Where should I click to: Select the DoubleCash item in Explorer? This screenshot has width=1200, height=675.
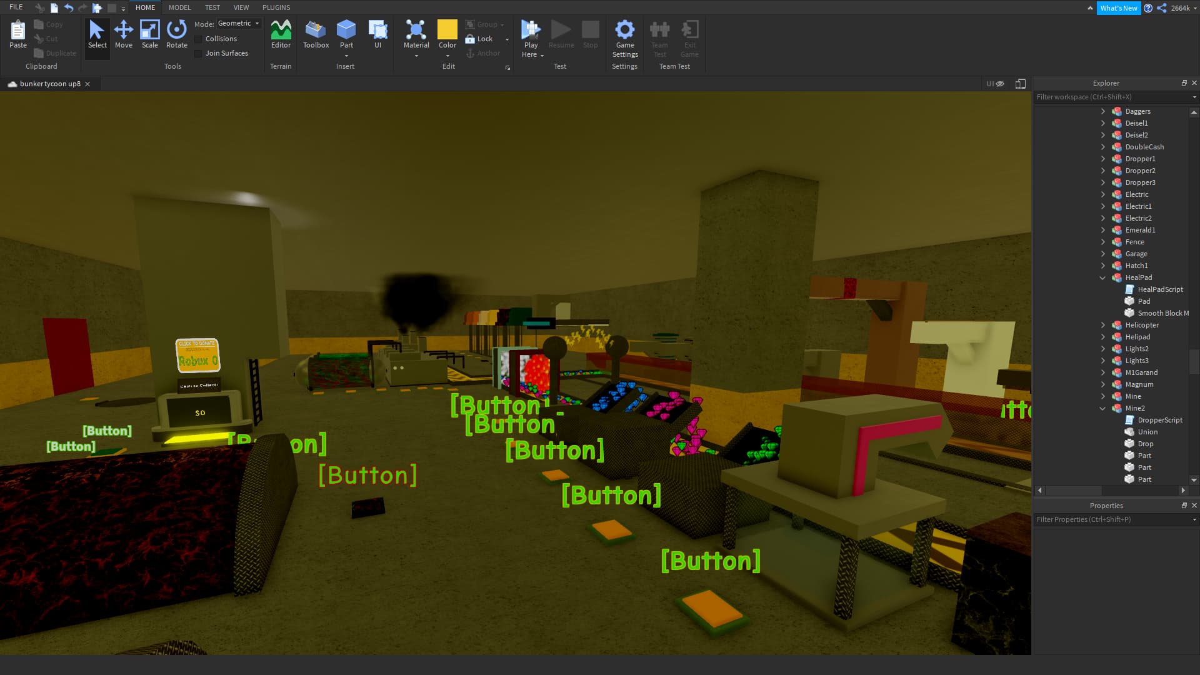click(1144, 147)
